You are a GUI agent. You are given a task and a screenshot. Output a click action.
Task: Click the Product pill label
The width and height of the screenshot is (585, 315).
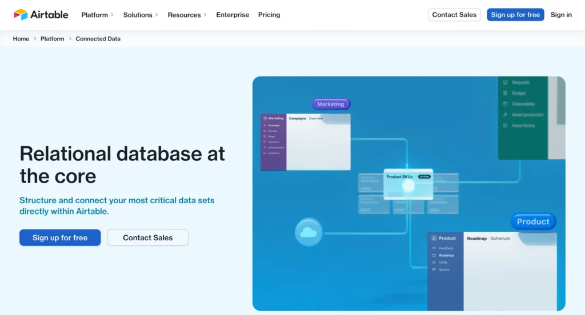click(x=533, y=221)
